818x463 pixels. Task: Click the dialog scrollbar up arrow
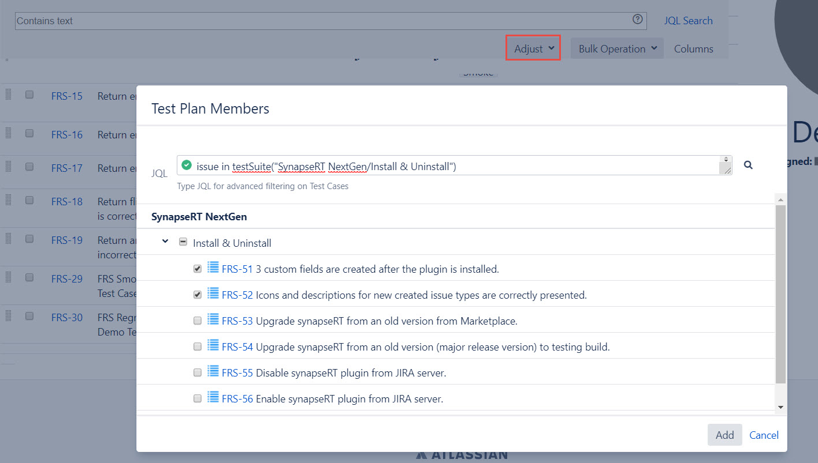click(x=780, y=199)
